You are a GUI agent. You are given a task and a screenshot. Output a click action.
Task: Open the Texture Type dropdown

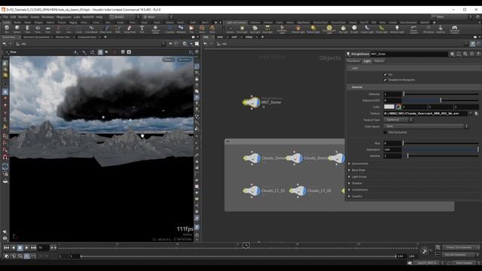click(x=398, y=120)
